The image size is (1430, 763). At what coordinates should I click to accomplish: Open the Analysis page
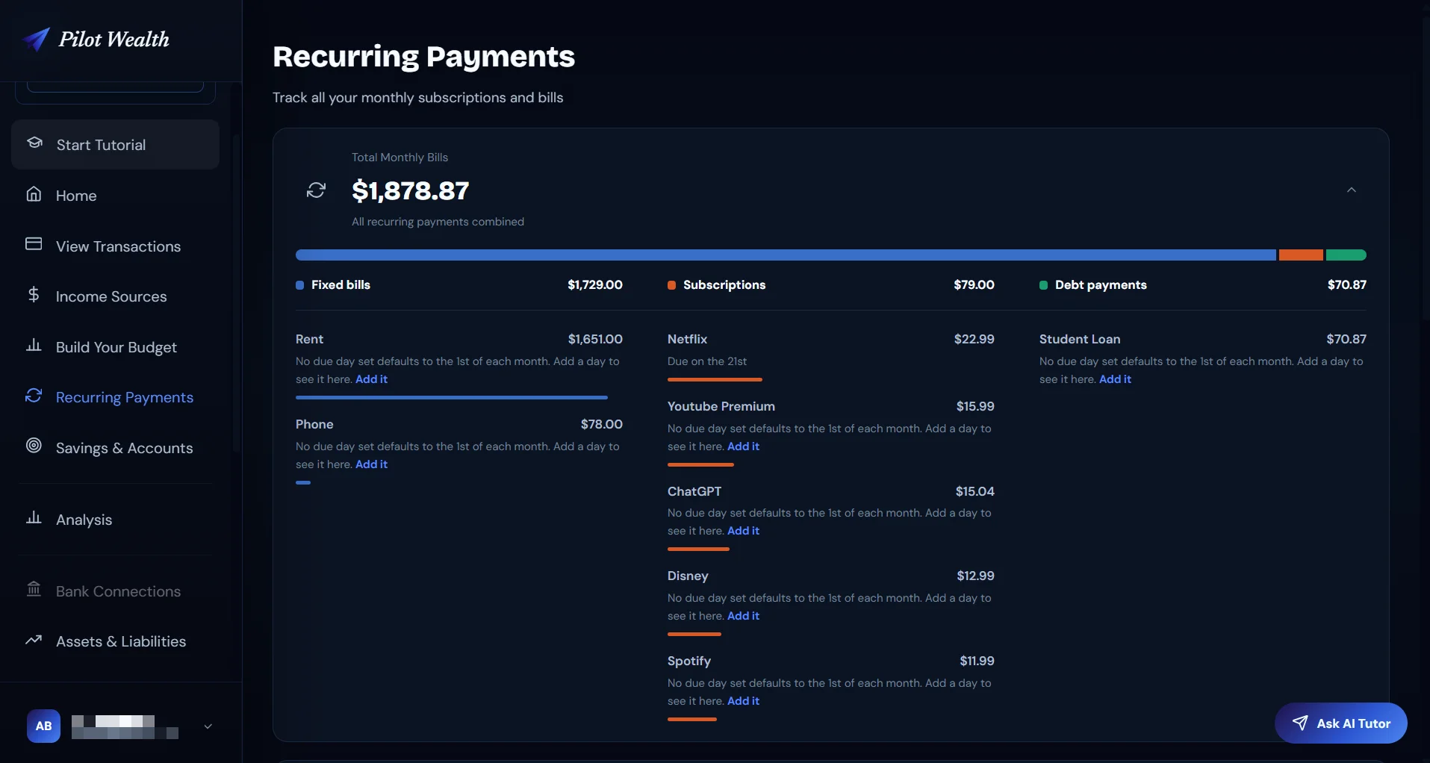[115, 520]
